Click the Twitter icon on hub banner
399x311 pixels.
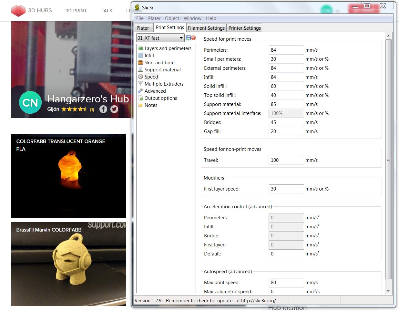coord(114,109)
